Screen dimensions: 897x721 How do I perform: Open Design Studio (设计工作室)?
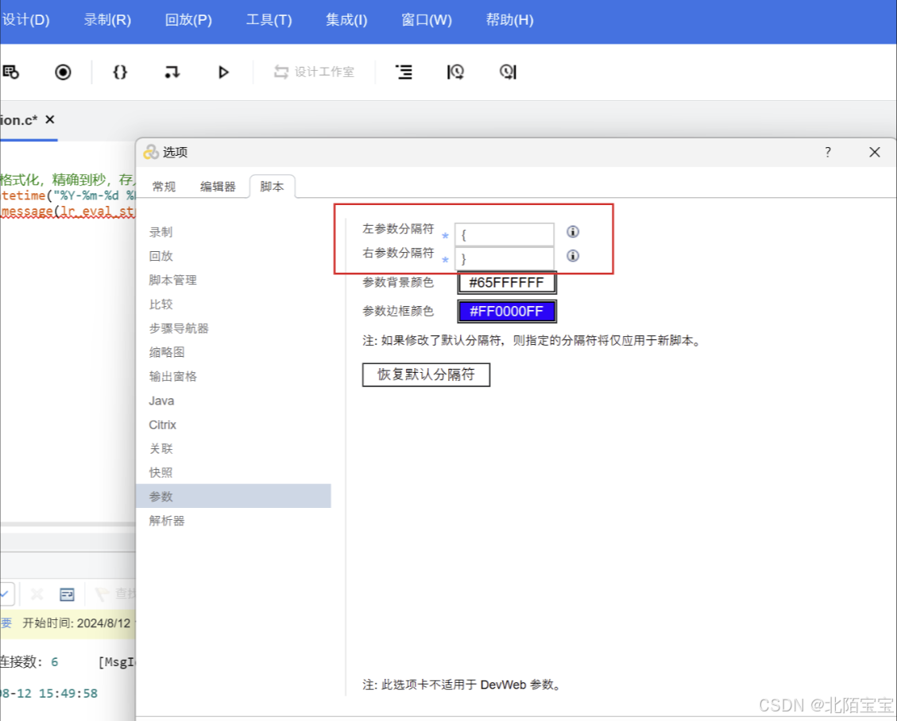[x=314, y=72]
